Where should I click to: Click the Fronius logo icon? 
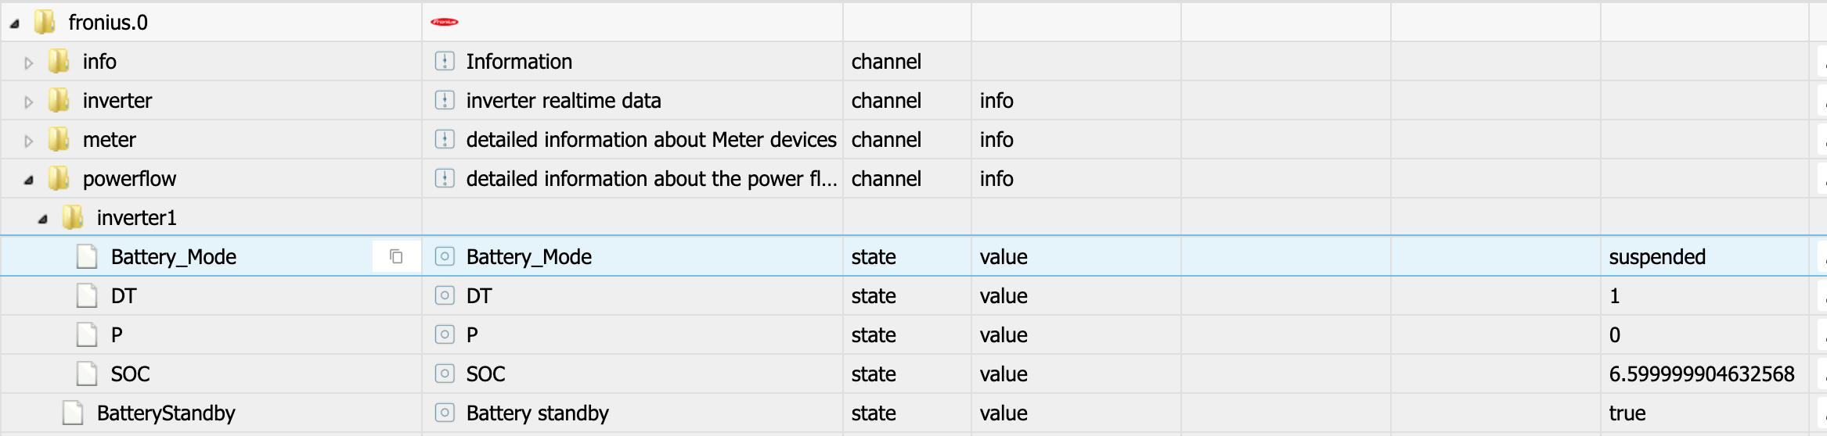[x=444, y=22]
